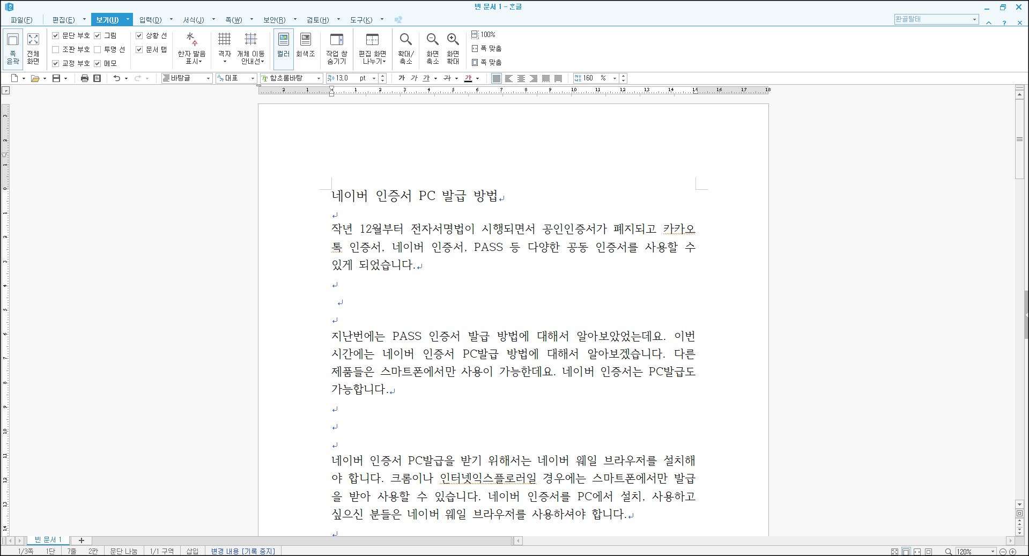Click the print icon
Image resolution: width=1029 pixels, height=556 pixels.
coord(84,78)
